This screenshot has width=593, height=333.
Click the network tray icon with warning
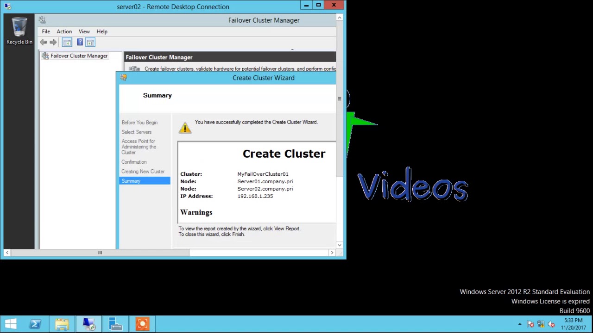pyautogui.click(x=541, y=324)
